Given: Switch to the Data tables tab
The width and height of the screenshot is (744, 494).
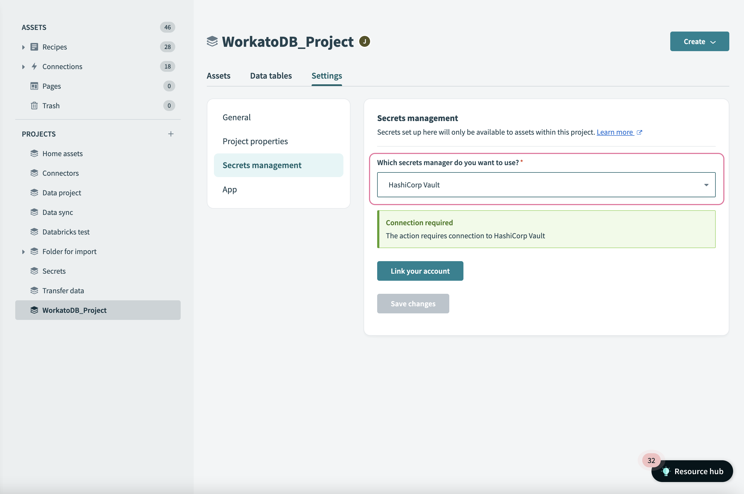Looking at the screenshot, I should (x=270, y=75).
